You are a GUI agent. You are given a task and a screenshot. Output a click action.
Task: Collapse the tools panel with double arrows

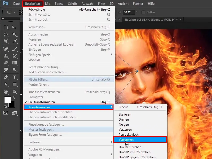pos(3,18)
